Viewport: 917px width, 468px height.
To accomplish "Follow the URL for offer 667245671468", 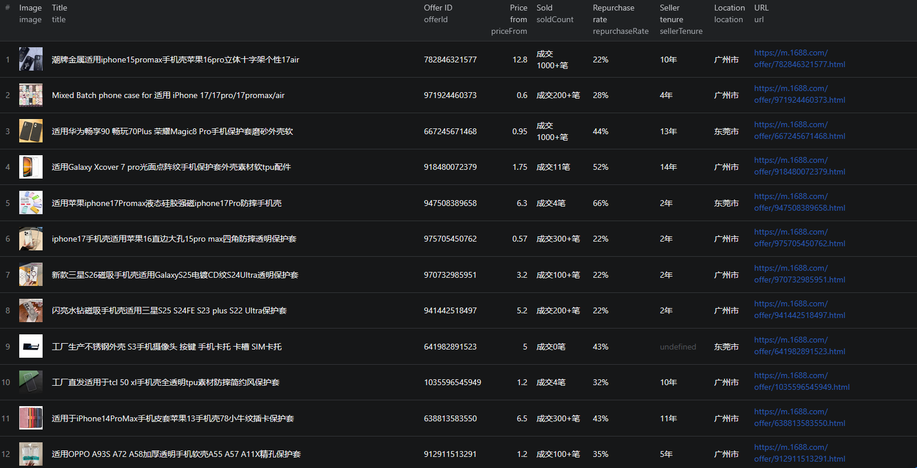I will [x=799, y=131].
